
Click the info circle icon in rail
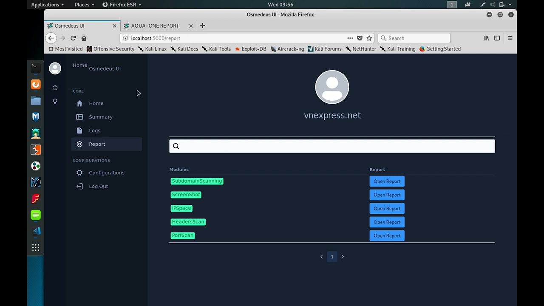coord(55,88)
